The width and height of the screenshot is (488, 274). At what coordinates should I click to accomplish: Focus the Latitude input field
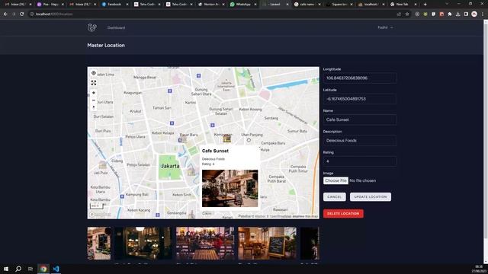[x=360, y=99]
